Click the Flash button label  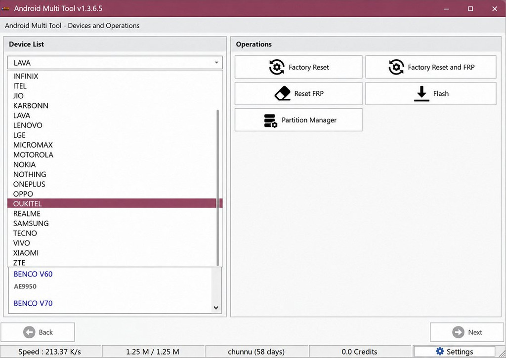(441, 93)
